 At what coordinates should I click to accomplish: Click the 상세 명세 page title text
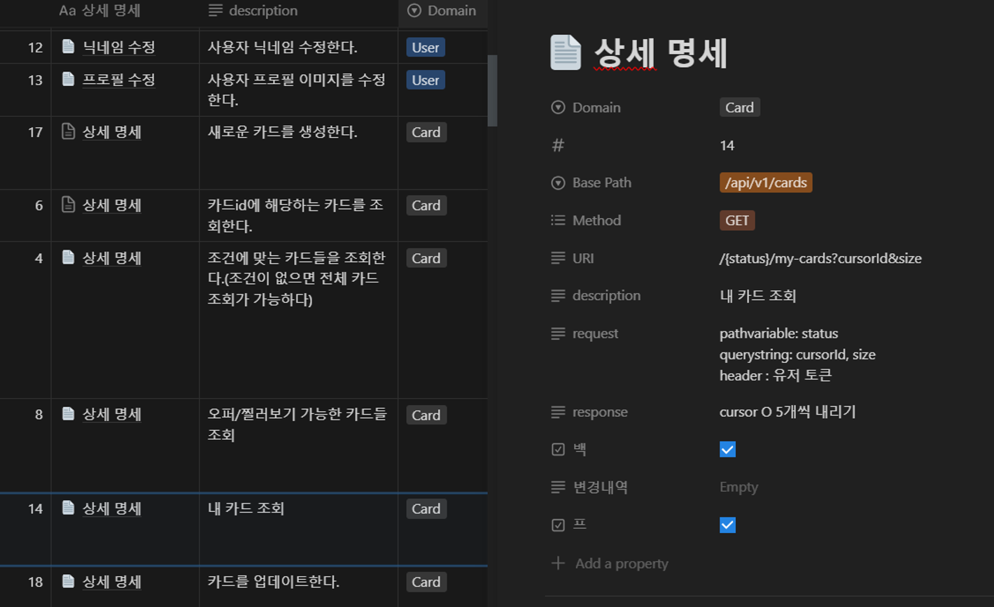click(x=661, y=53)
